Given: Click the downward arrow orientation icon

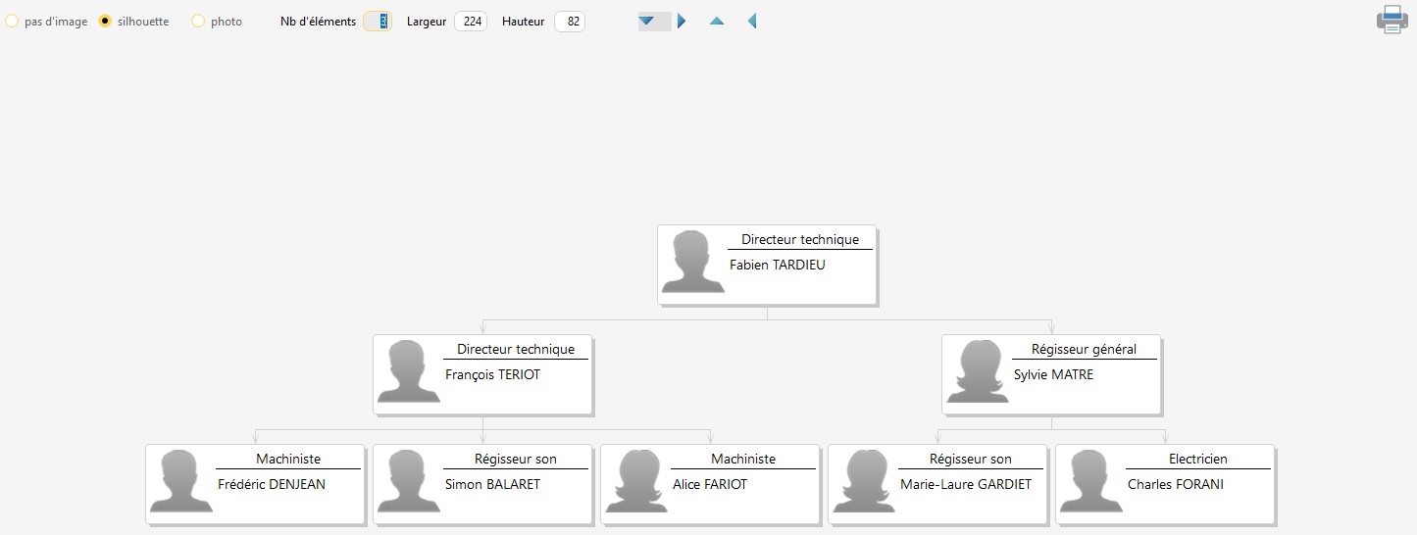Looking at the screenshot, I should [x=647, y=21].
